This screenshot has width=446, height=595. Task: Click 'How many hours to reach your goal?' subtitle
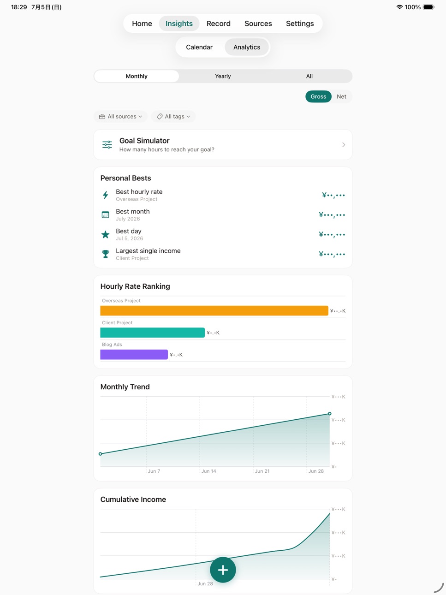pyautogui.click(x=167, y=149)
